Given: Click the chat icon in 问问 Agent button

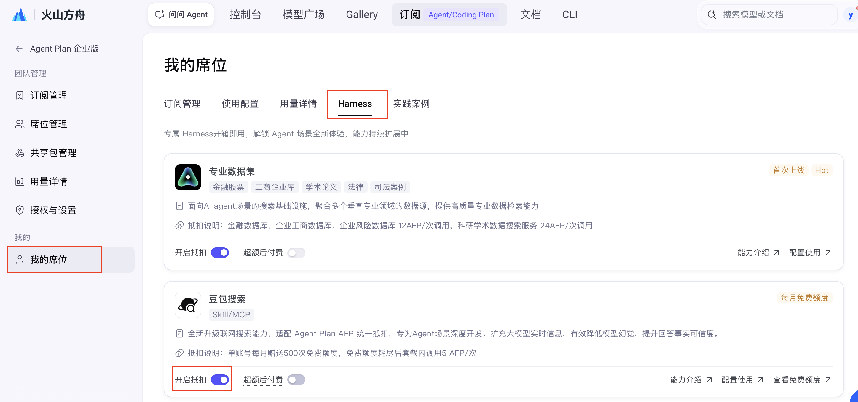Looking at the screenshot, I should (160, 15).
